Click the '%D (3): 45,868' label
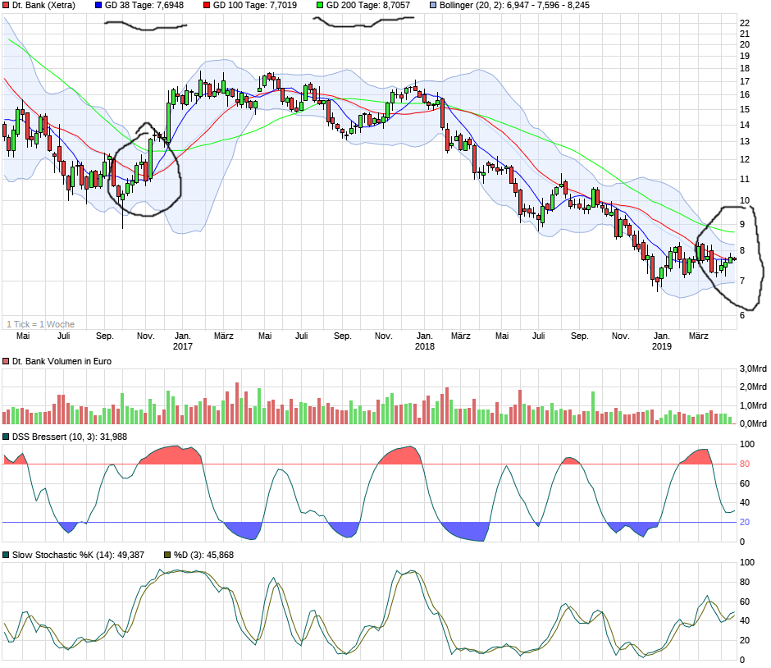Viewport: 771px width, 668px height. tap(203, 555)
